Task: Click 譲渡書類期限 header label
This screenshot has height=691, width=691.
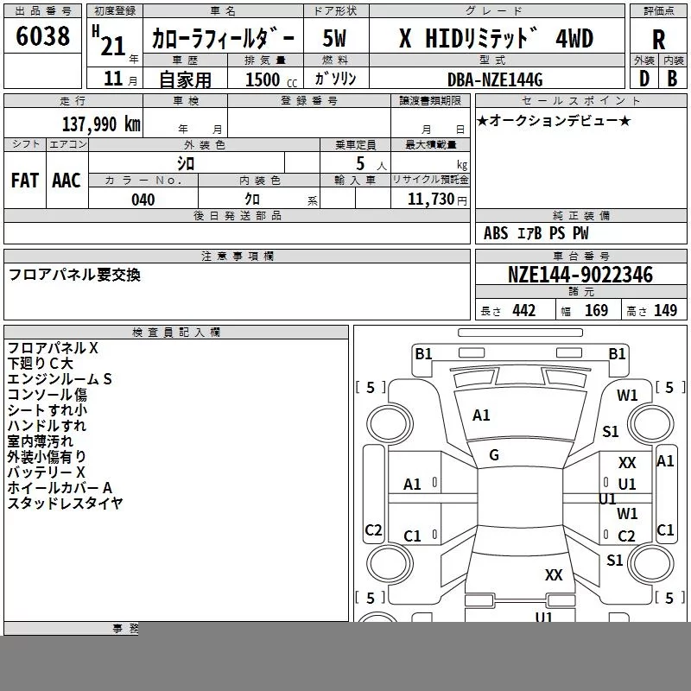Action: (x=430, y=101)
